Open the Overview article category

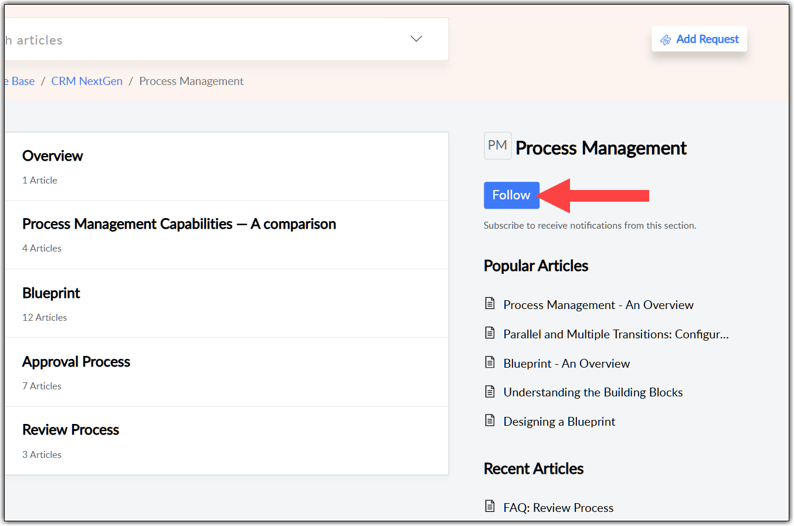pyautogui.click(x=53, y=156)
